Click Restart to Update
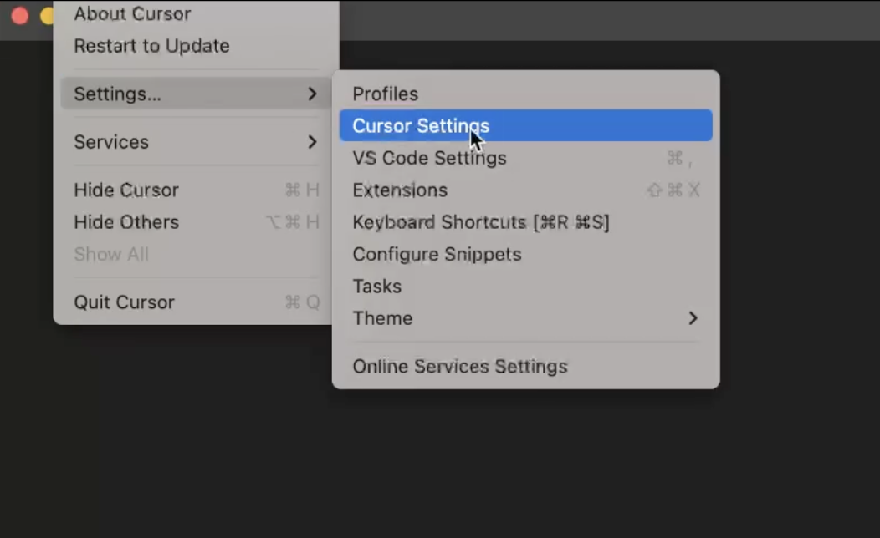 151,46
